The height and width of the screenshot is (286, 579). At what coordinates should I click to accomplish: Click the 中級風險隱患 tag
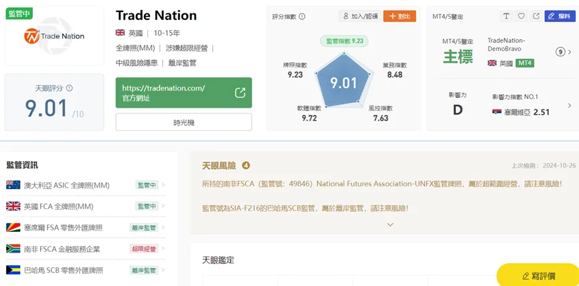tap(137, 63)
